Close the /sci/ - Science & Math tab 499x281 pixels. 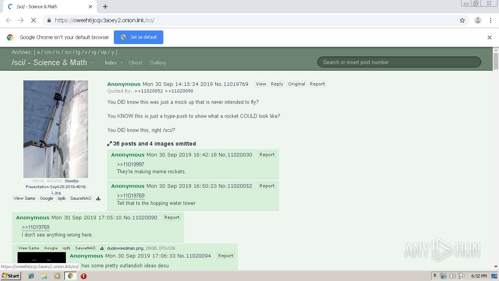click(x=90, y=7)
